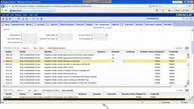The width and height of the screenshot is (194, 109).
Task: Open the Protocol Site List link
Action: coord(99,28)
